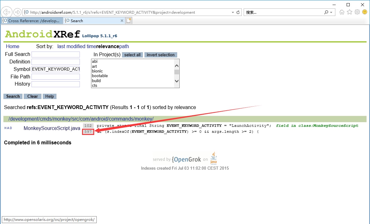
Task: Click the smiley feedback icon
Action: tap(365, 12)
